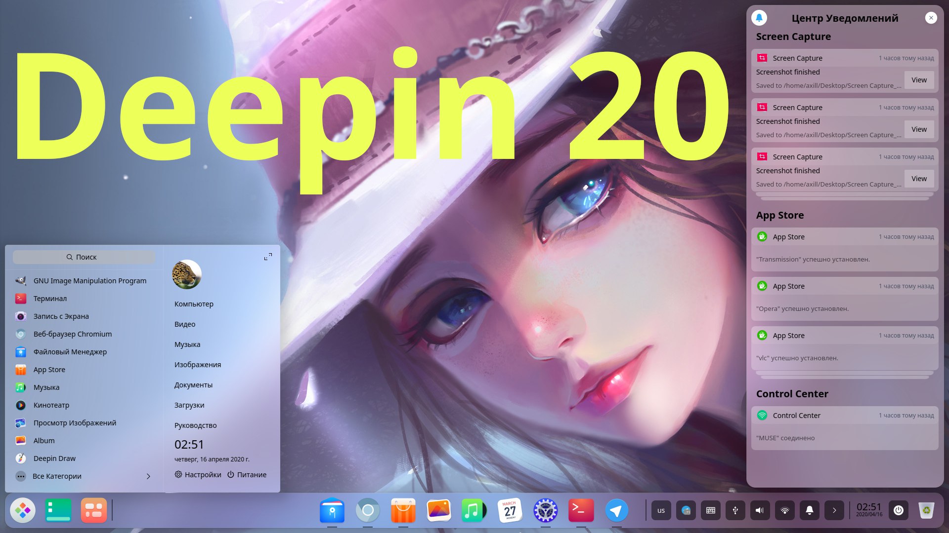Viewport: 949px width, 533px height.
Task: Launch Terminal from the dock
Action: (x=581, y=510)
